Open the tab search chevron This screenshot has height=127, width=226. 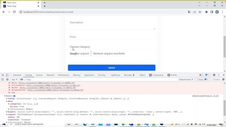[199, 6]
